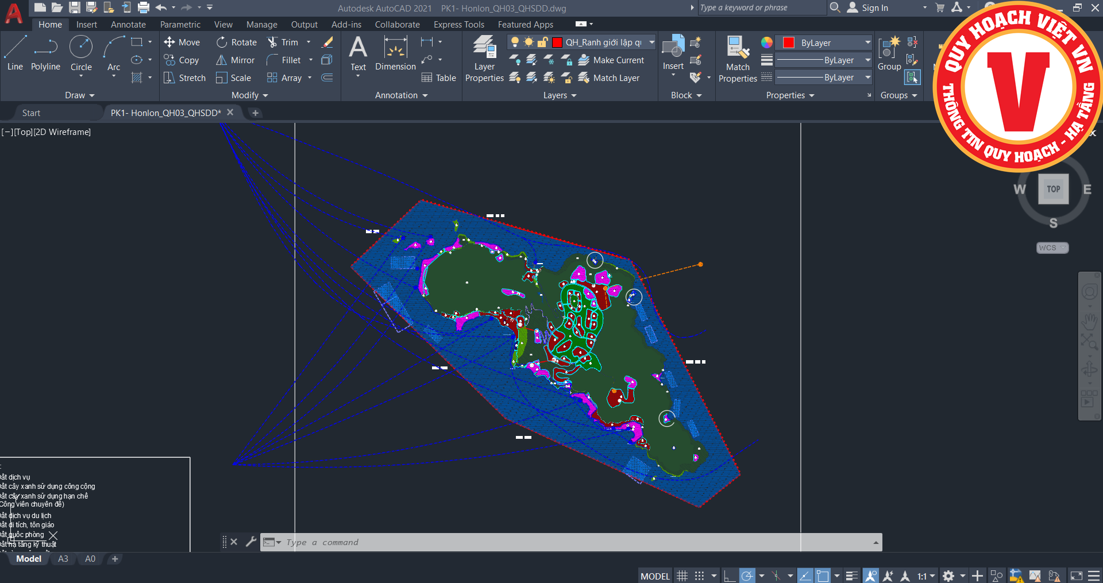Viewport: 1103px width, 583px height.
Task: Toggle drawing grid display in status bar
Action: pos(682,576)
